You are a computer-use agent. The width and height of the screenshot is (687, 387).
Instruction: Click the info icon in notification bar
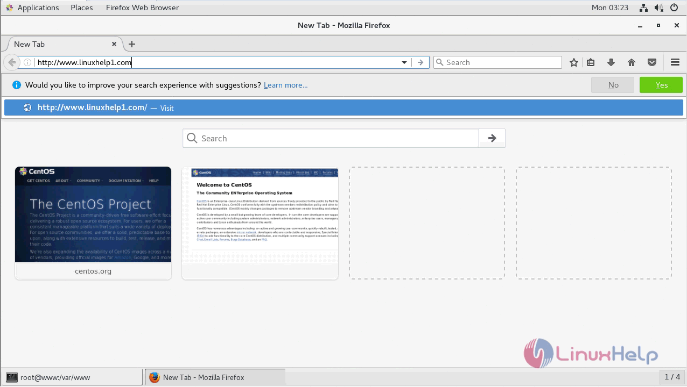pos(16,85)
